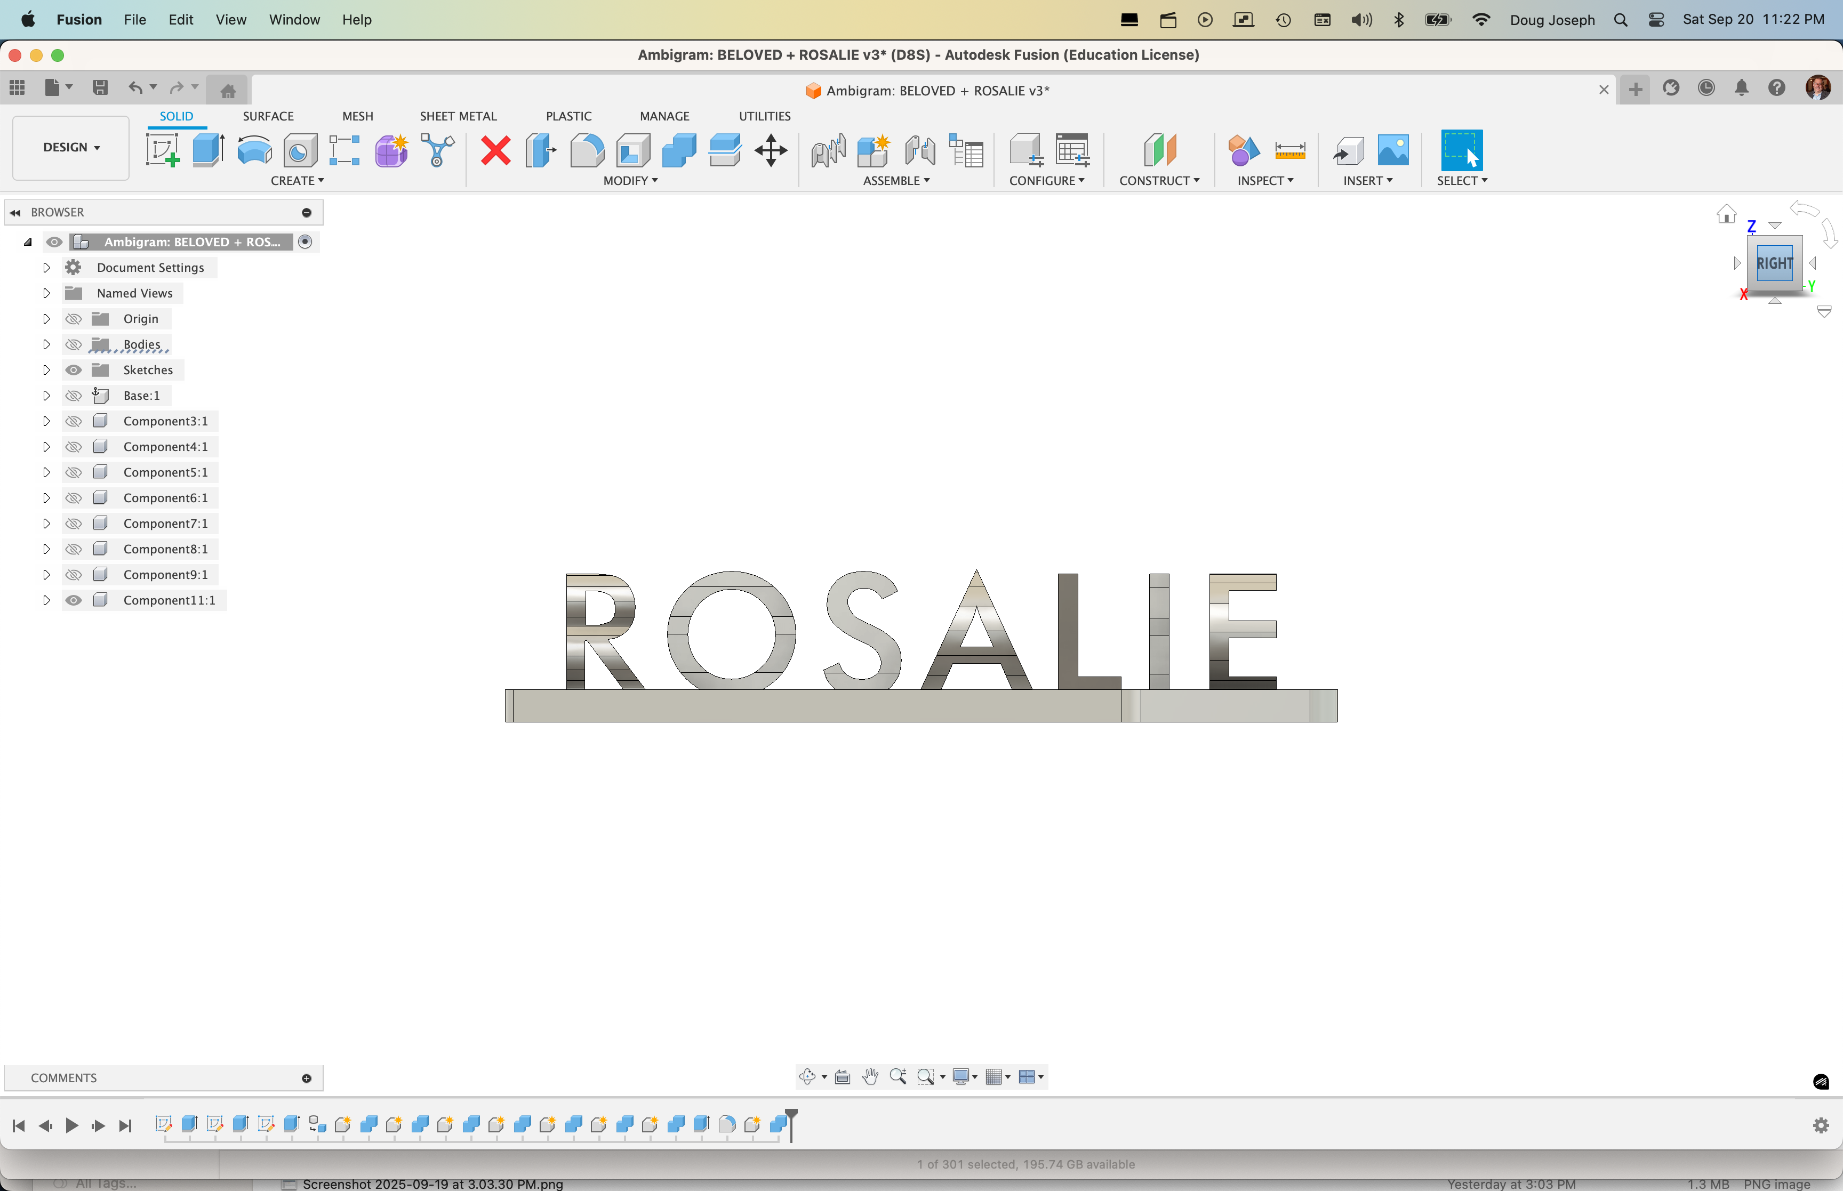1843x1191 pixels.
Task: Select the Hole tool
Action: (x=299, y=150)
